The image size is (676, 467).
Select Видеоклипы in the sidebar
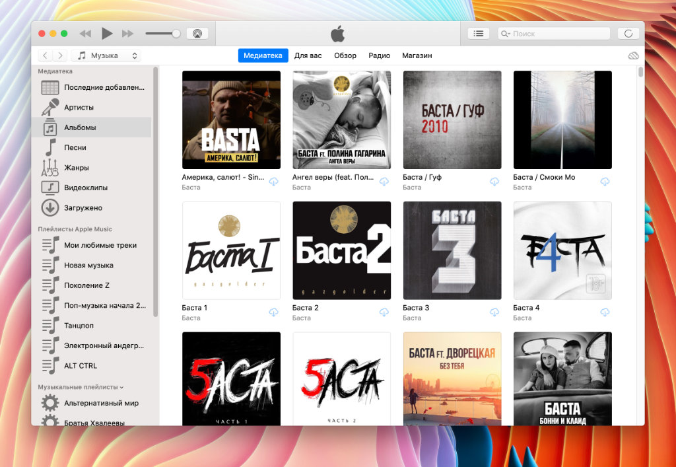(x=91, y=188)
